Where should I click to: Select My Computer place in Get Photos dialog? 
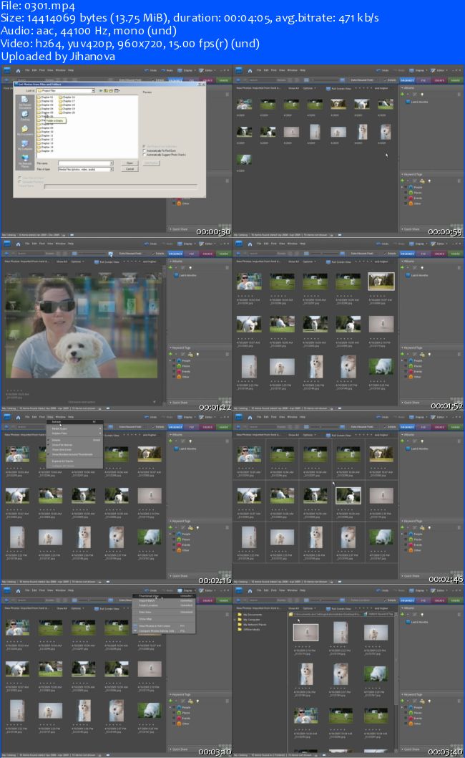point(24,145)
